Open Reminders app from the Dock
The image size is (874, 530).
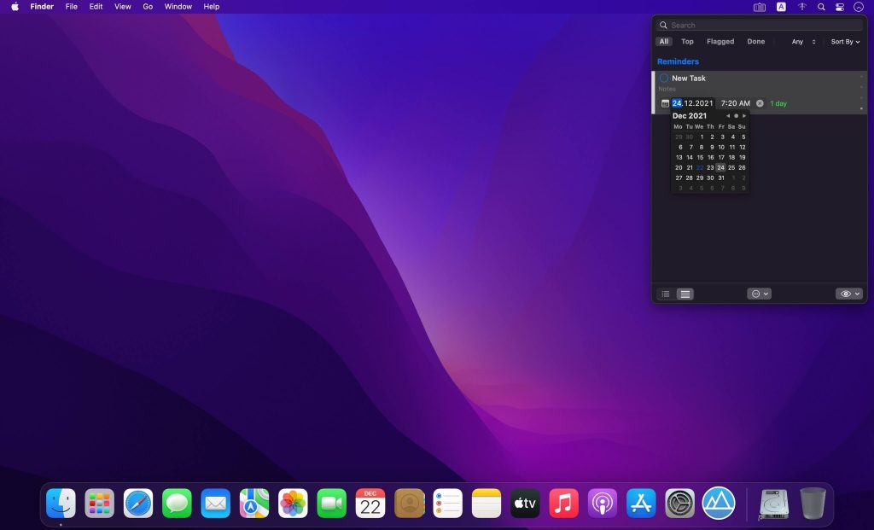(448, 504)
